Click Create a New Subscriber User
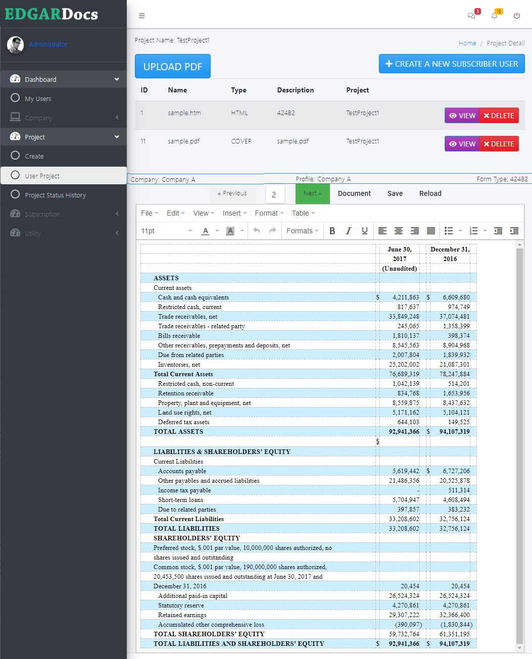Image resolution: width=532 pixels, height=659 pixels. click(x=452, y=64)
